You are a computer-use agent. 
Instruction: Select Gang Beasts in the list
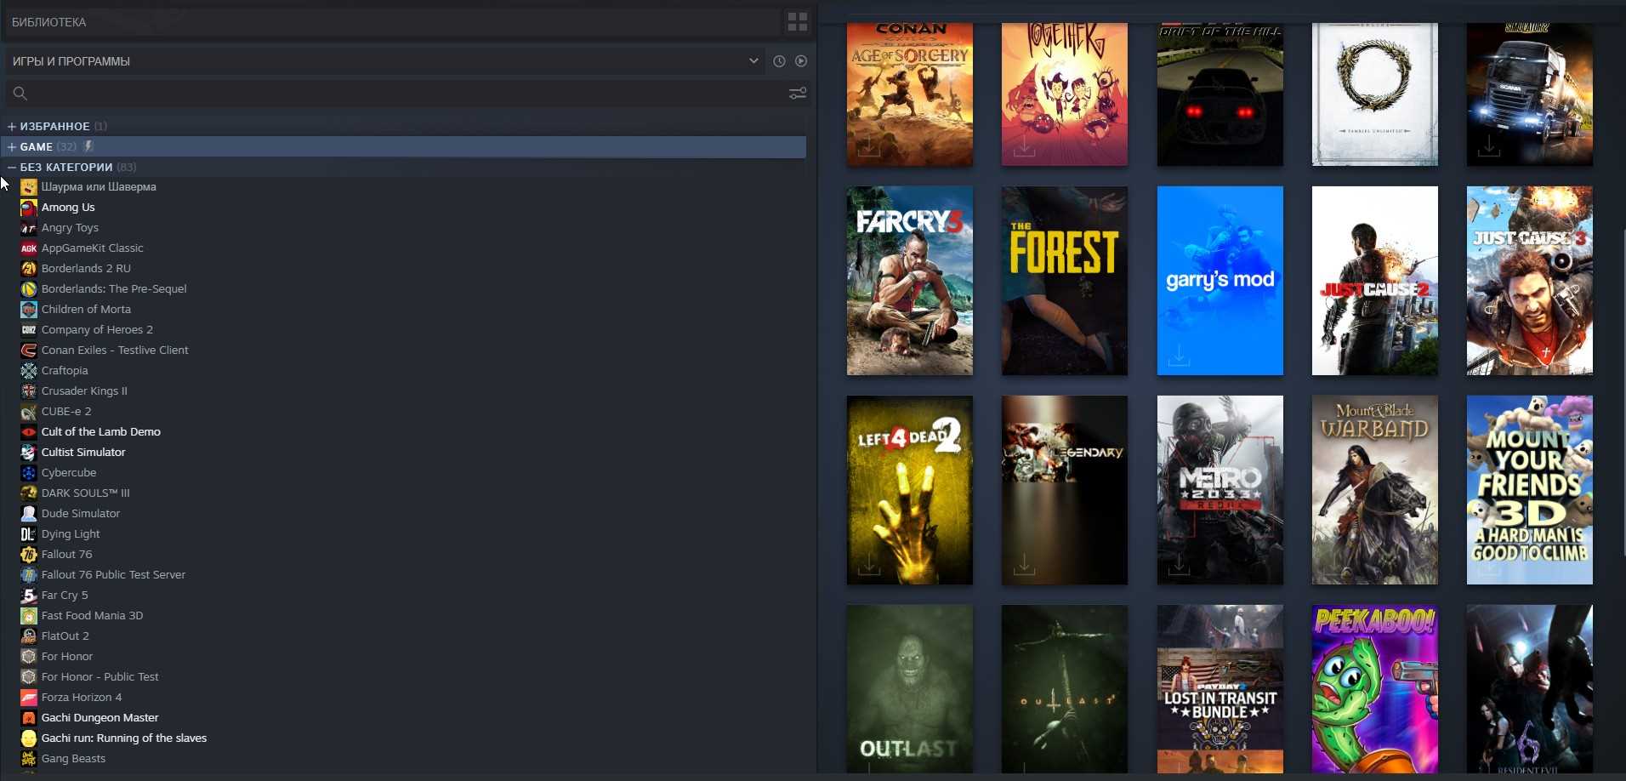click(73, 759)
